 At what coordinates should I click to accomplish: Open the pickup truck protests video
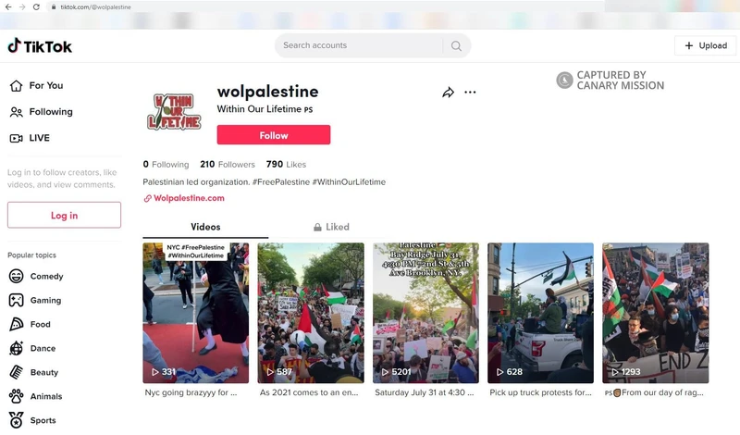coord(540,313)
